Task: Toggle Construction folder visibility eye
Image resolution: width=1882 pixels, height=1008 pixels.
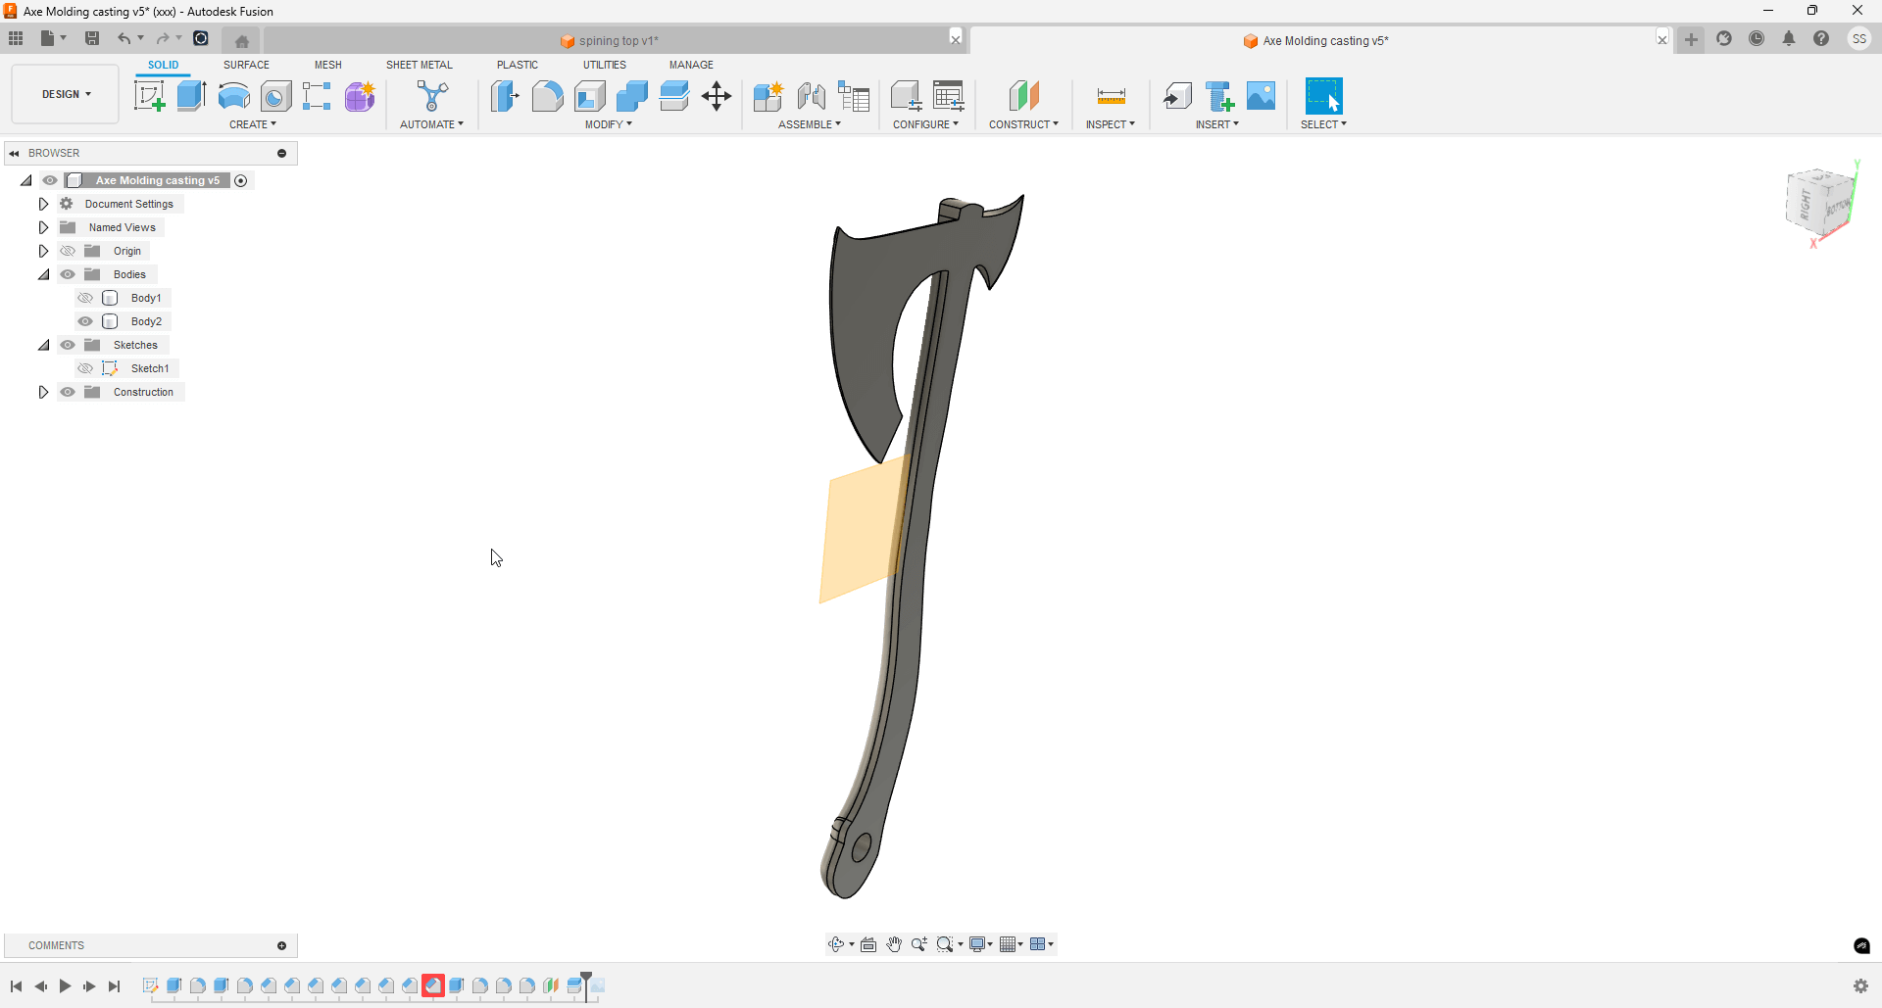Action: [68, 392]
